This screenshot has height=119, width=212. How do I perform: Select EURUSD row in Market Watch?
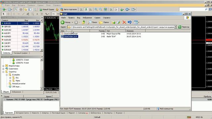click(x=21, y=23)
